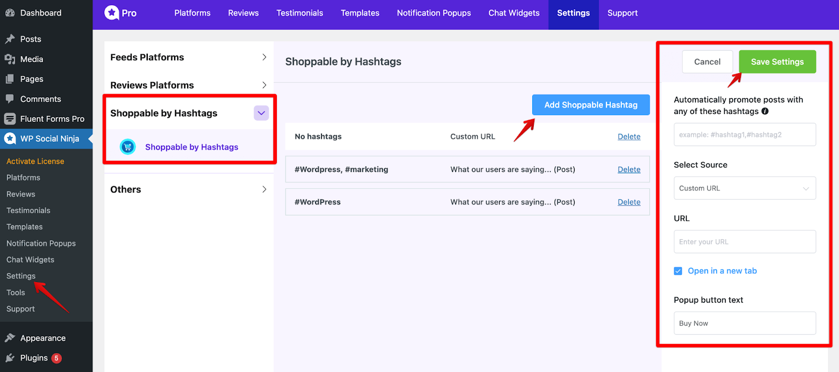The width and height of the screenshot is (839, 372).
Task: Click the Shoppable by Hashtags cart icon
Action: pyautogui.click(x=127, y=147)
